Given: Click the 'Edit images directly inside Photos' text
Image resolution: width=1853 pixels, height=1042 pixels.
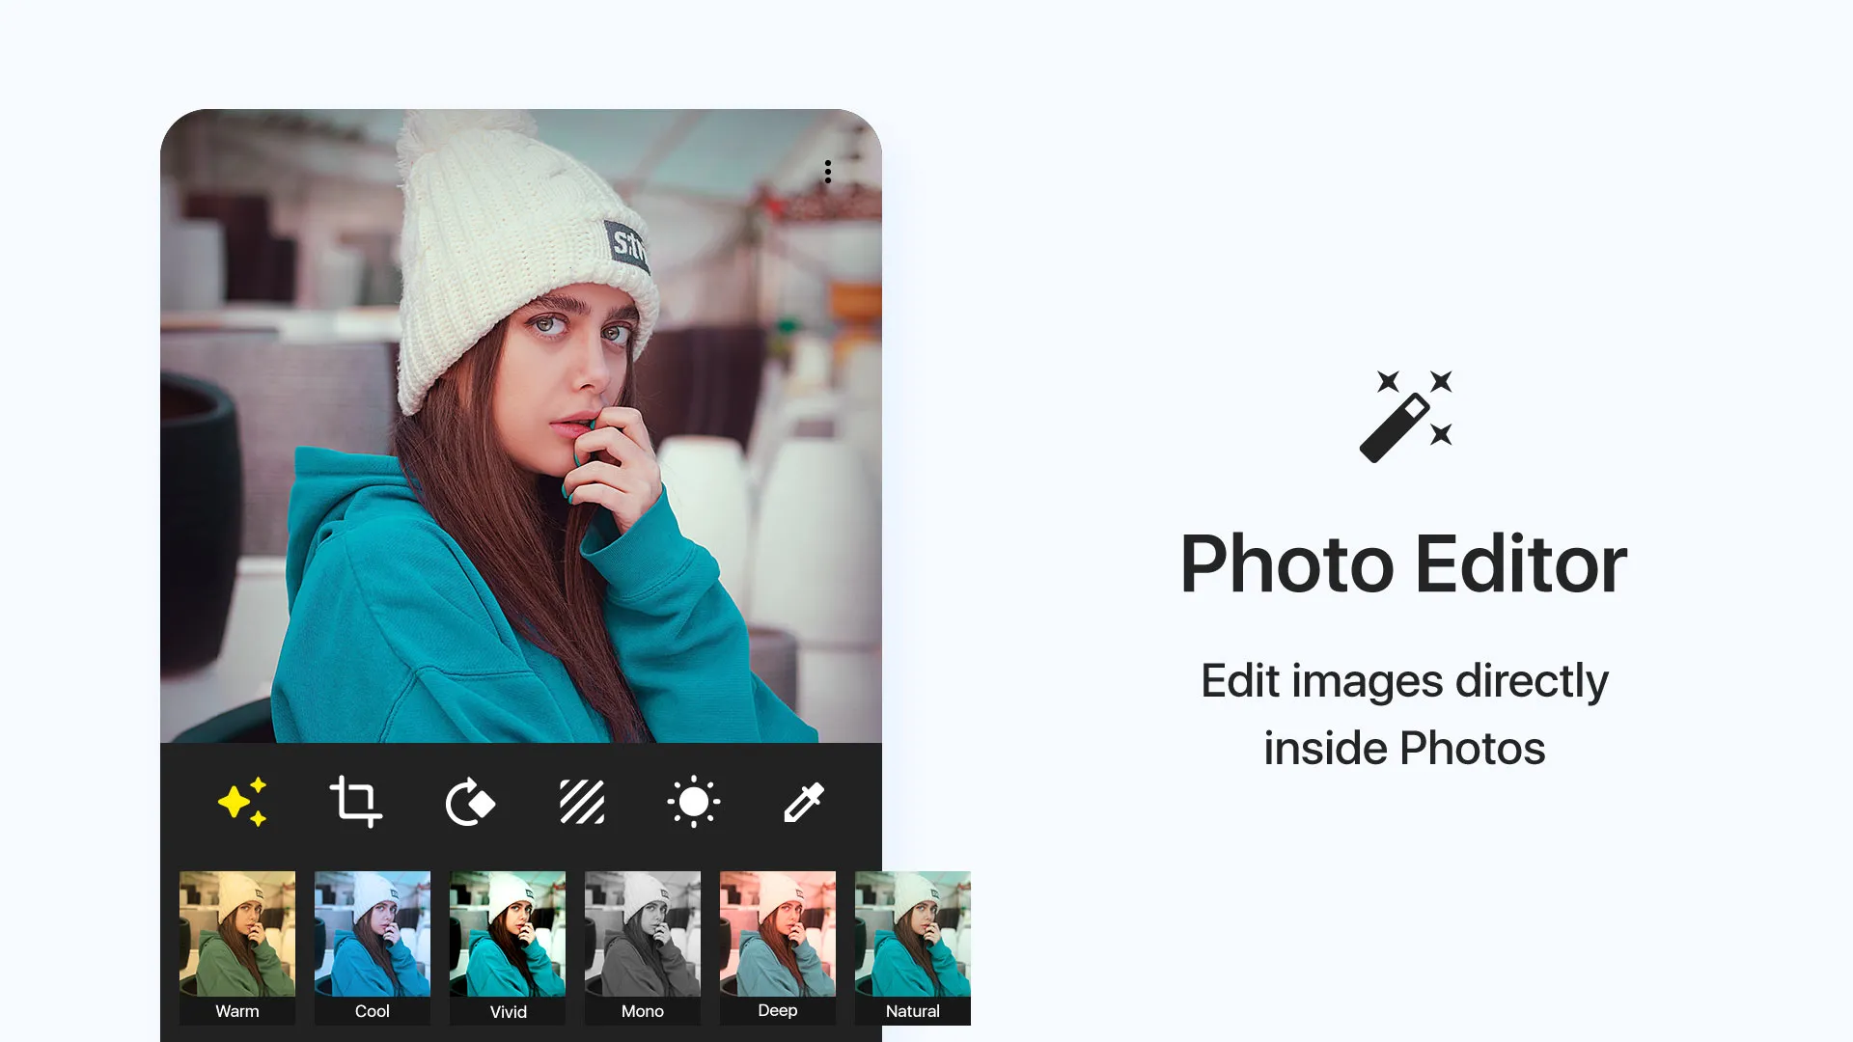Looking at the screenshot, I should [x=1404, y=714].
